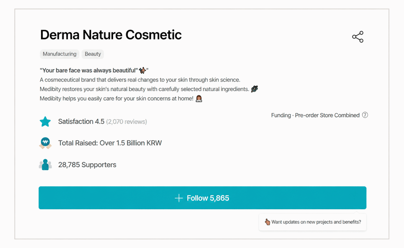
Task: Click the Satisfaction star icon
Action: click(45, 122)
